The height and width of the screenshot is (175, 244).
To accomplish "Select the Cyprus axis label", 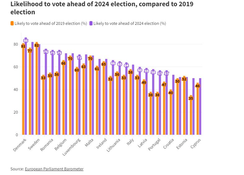I will [x=196, y=144].
